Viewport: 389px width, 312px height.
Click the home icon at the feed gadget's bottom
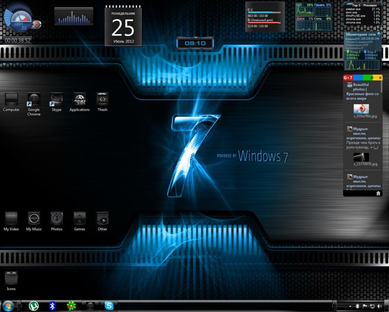coord(378,193)
